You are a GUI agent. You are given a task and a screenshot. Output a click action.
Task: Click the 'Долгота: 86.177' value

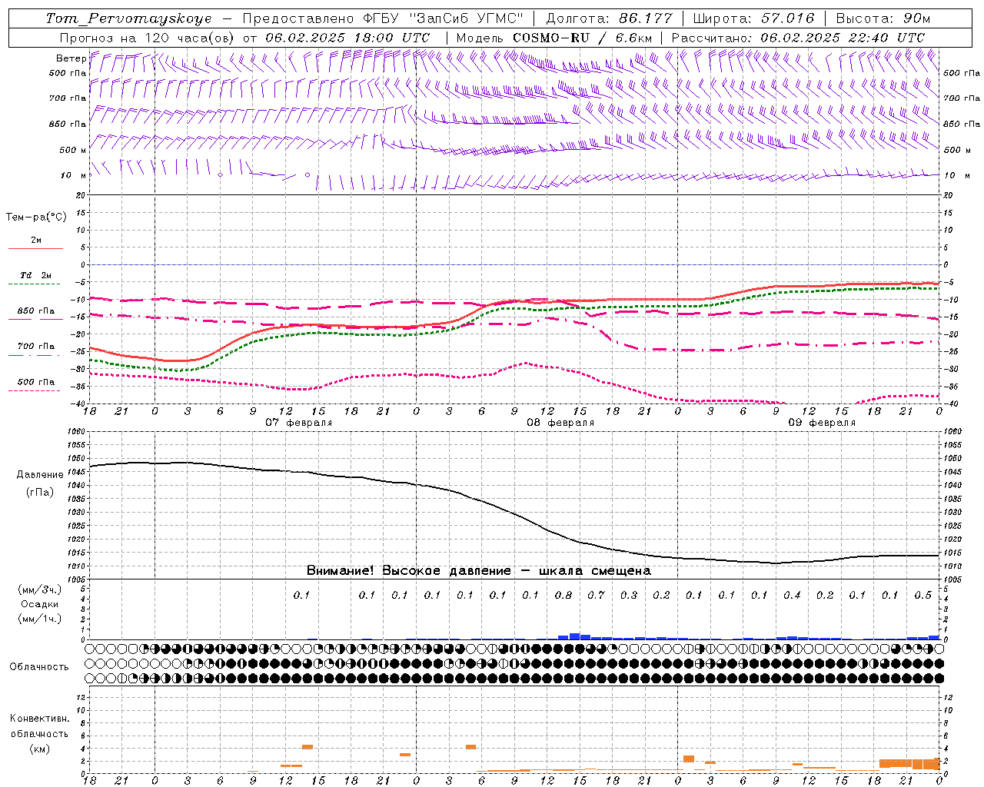[x=609, y=18]
